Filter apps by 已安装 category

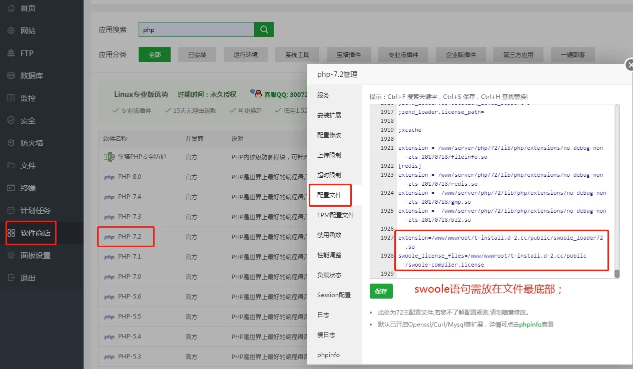[197, 55]
